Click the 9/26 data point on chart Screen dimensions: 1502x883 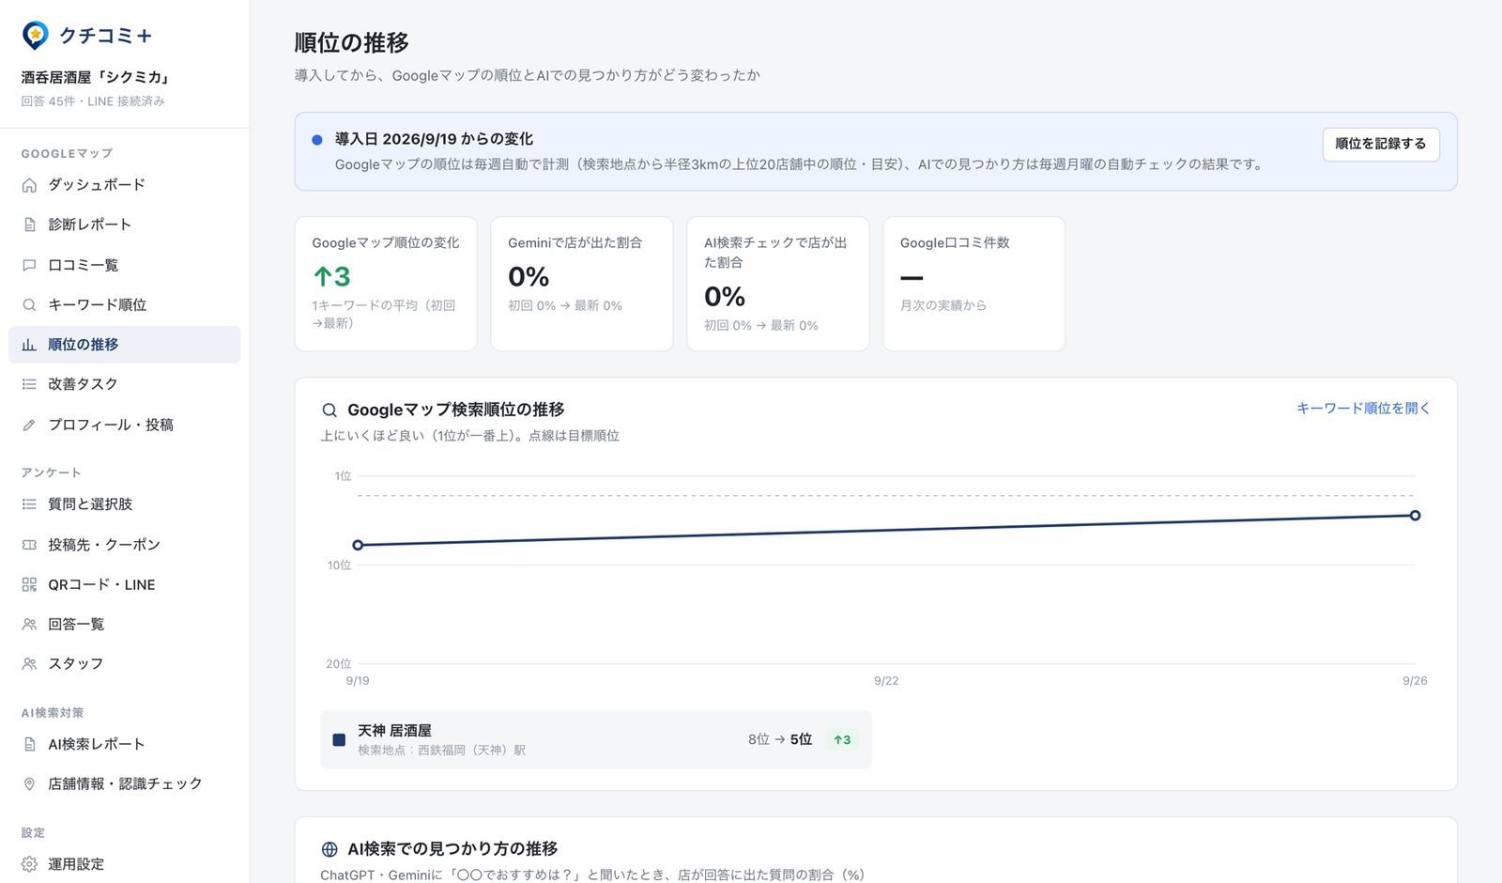point(1415,515)
